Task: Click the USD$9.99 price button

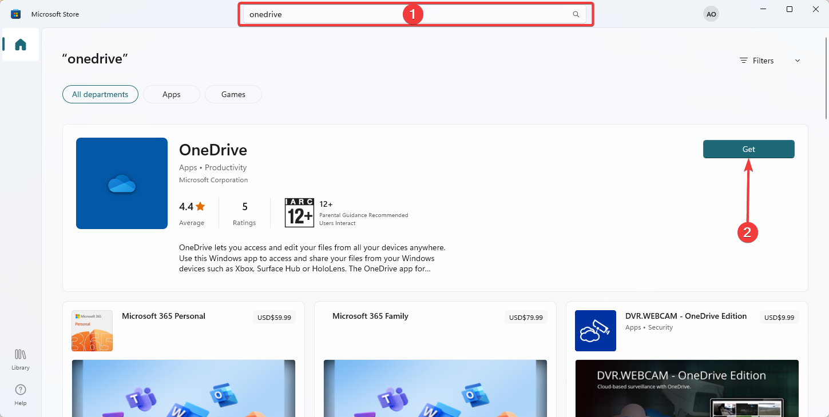Action: tap(779, 318)
